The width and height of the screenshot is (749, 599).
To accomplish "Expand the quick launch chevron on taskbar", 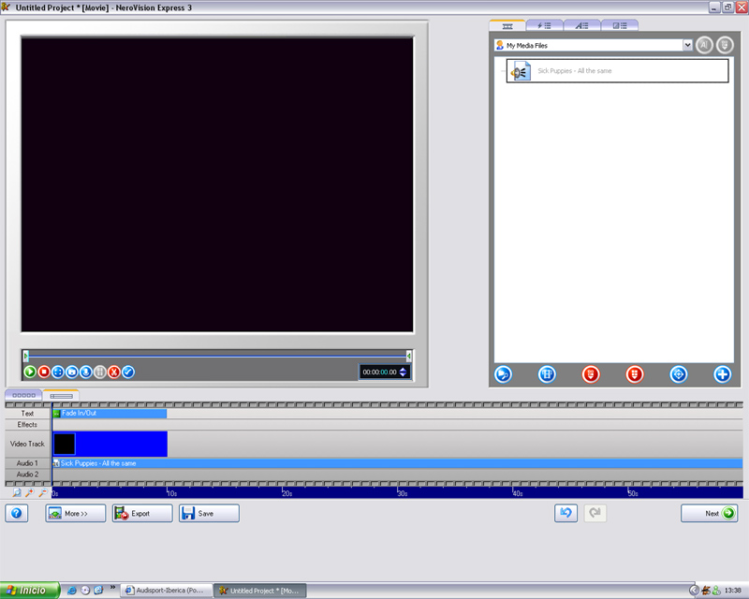I will click(112, 587).
